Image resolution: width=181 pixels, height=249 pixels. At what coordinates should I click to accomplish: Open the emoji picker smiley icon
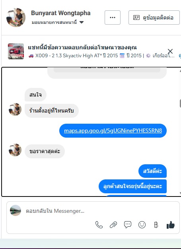click(142, 225)
